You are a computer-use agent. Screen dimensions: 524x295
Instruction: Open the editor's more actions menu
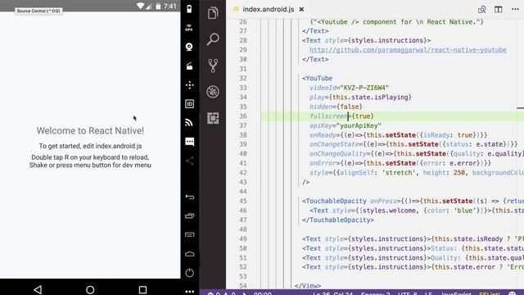tap(515, 9)
